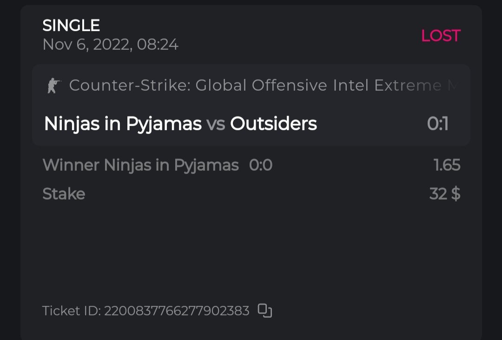Viewport: 502px width, 340px height.
Task: Click the 1.65 odds value
Action: 447,165
